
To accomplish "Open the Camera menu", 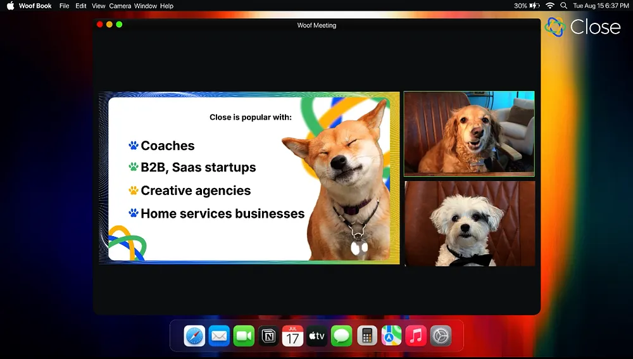I will (120, 6).
